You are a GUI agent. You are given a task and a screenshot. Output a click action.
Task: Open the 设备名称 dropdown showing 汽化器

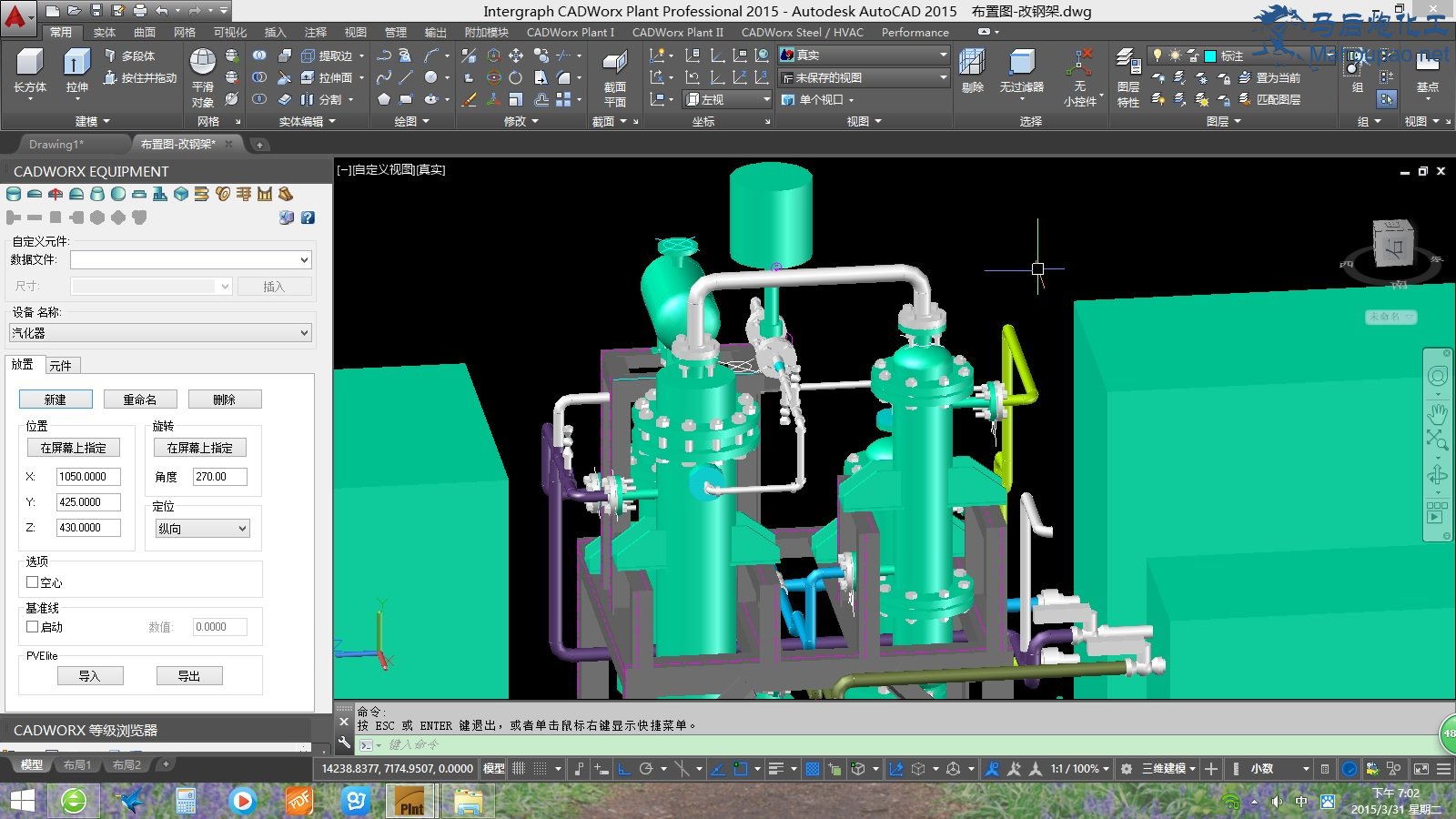(160, 333)
